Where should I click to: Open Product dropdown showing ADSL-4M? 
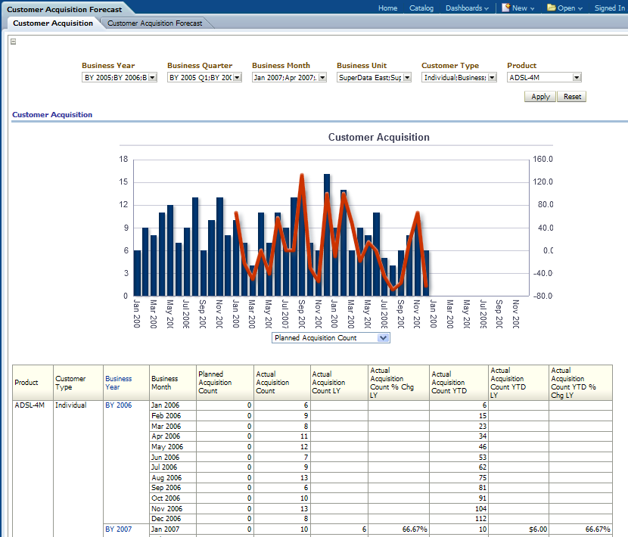click(577, 78)
